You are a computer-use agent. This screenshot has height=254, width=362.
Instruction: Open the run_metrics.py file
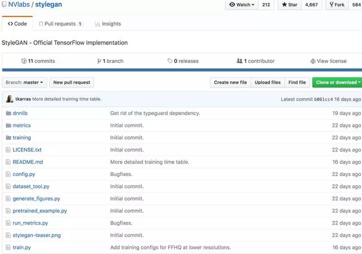pos(30,223)
